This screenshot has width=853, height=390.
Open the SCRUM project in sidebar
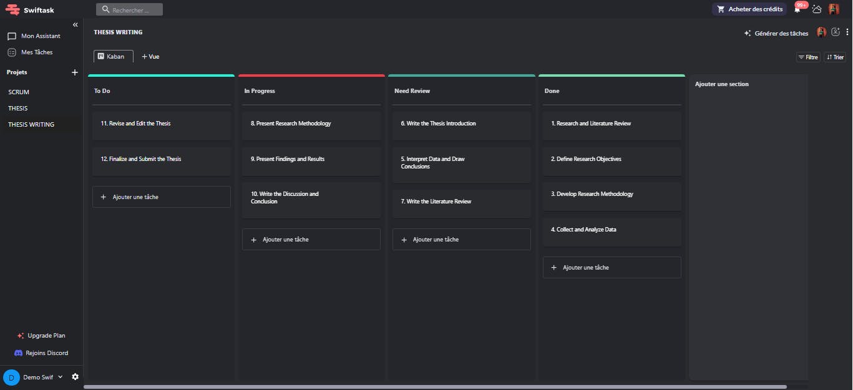19,92
